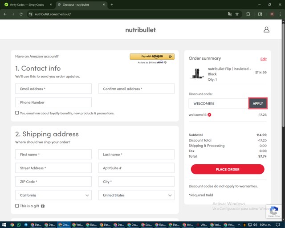Click the nutribullet logo
This screenshot has height=228, width=285.
pyautogui.click(x=141, y=30)
